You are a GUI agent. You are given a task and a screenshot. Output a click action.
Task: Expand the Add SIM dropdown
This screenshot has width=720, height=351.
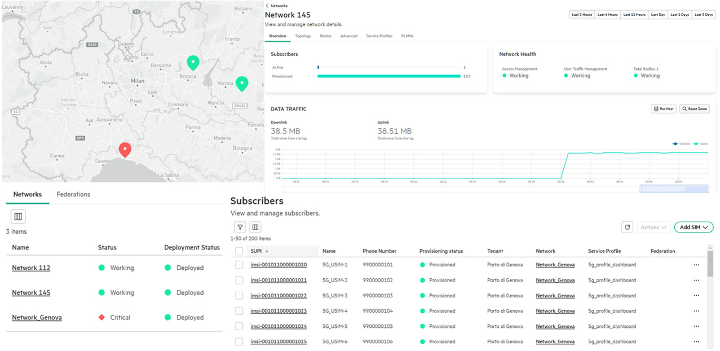694,227
